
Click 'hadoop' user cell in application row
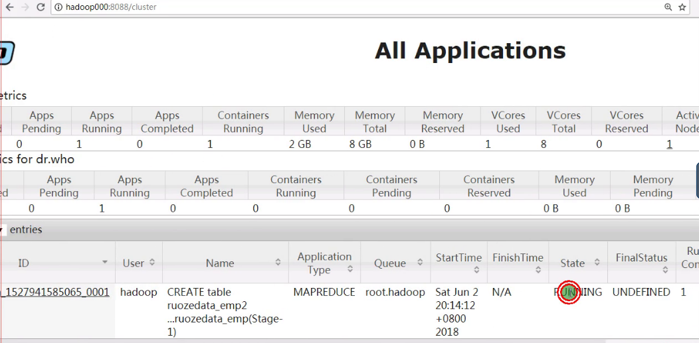(139, 293)
